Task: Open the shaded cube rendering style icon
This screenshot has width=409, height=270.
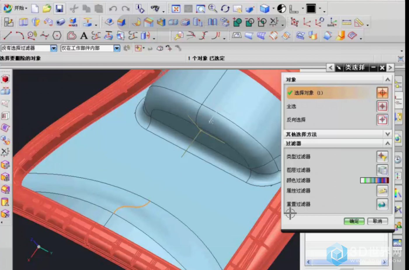Action: [264, 9]
